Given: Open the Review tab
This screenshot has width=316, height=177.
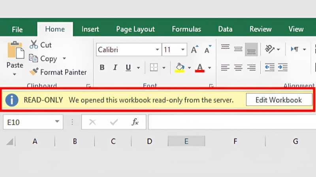Looking at the screenshot, I should tap(260, 29).
